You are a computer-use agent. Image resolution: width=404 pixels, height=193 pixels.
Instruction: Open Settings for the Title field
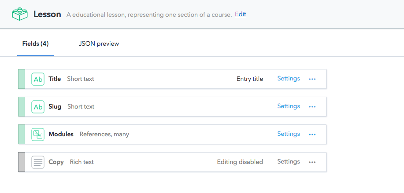(289, 79)
